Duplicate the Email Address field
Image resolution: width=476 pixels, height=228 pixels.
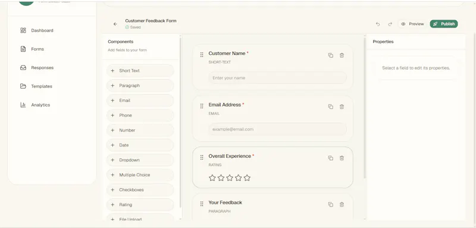(x=331, y=107)
